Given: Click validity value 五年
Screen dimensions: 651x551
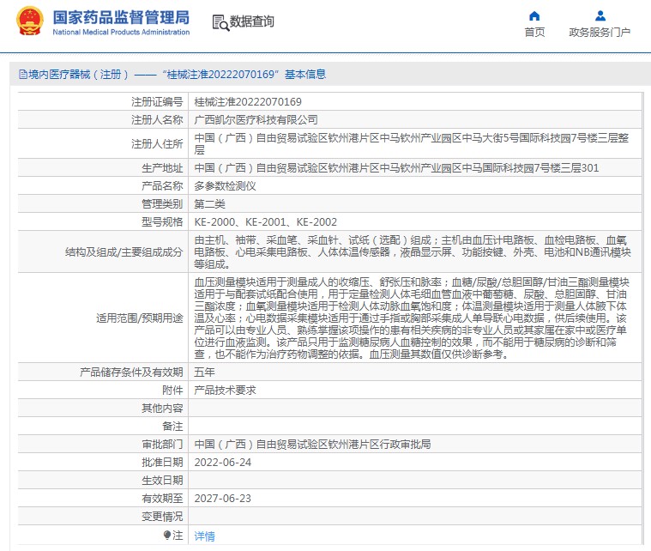Looking at the screenshot, I should (205, 372).
